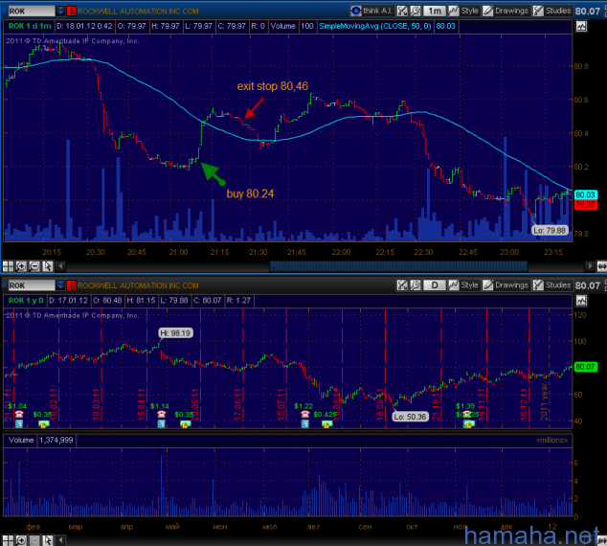
Task: Open Studies menu of the bottom chart
Action: point(552,285)
